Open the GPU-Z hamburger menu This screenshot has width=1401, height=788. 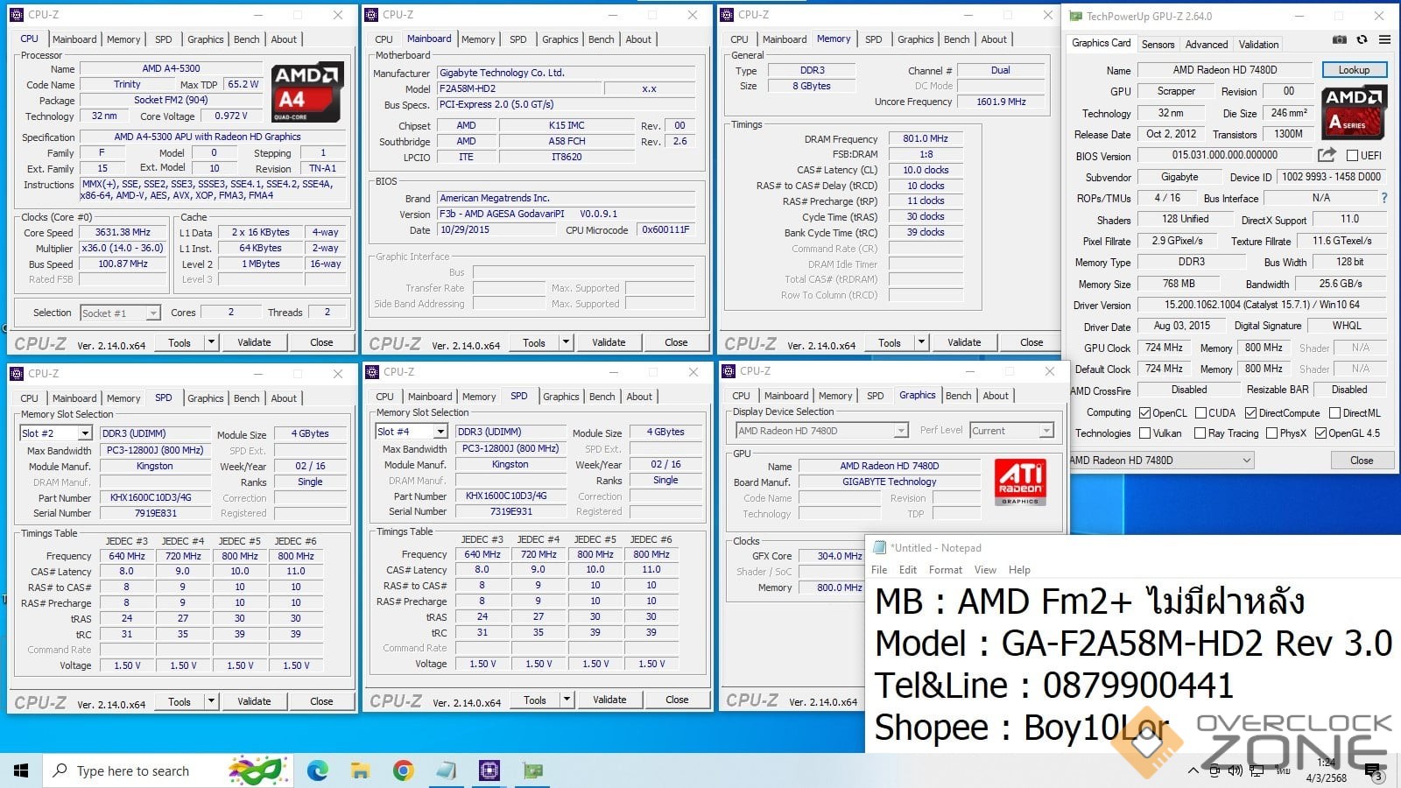tap(1384, 39)
